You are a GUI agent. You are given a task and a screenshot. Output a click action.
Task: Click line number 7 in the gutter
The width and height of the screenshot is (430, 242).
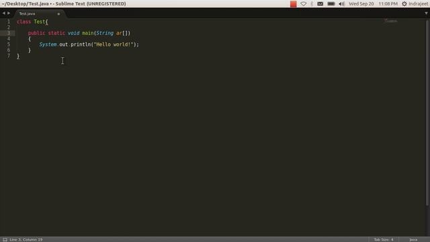[x=9, y=56]
